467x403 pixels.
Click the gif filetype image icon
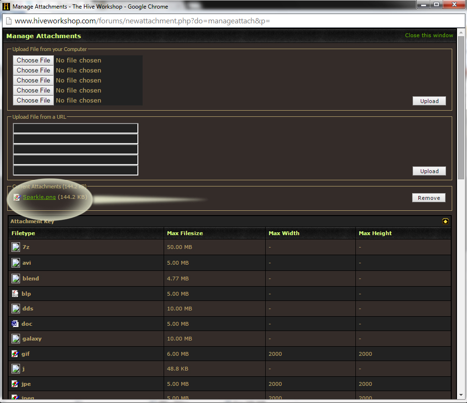[x=15, y=354]
